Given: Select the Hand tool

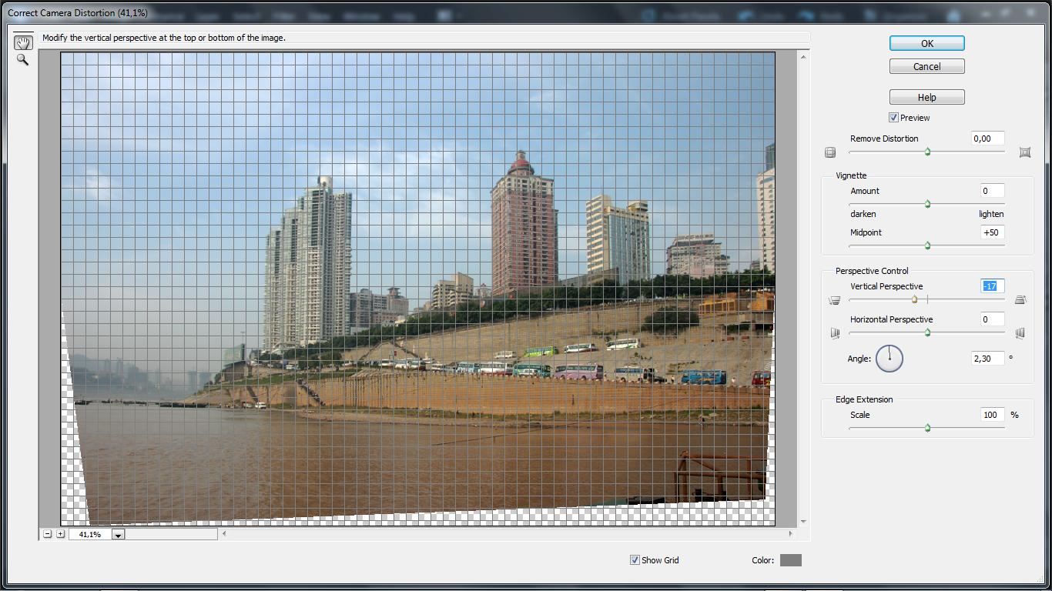Looking at the screenshot, I should 23,42.
